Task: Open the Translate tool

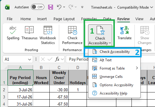Action: point(125,33)
